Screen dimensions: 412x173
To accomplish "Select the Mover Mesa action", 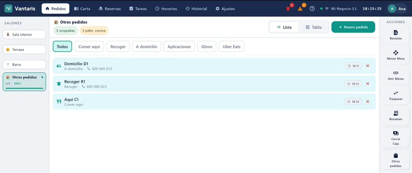I will click(396, 55).
